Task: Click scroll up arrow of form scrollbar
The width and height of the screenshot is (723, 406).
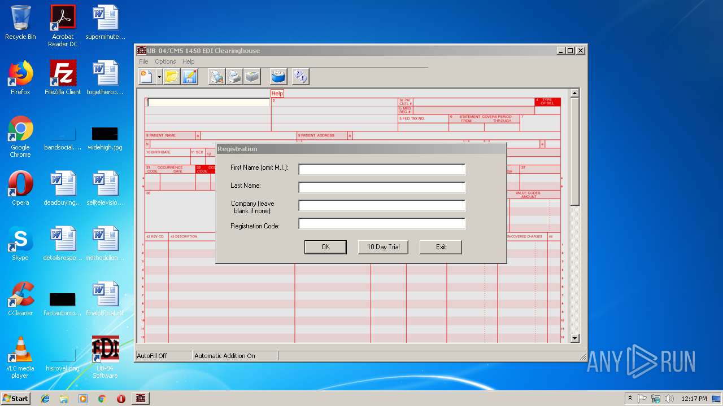Action: 574,94
